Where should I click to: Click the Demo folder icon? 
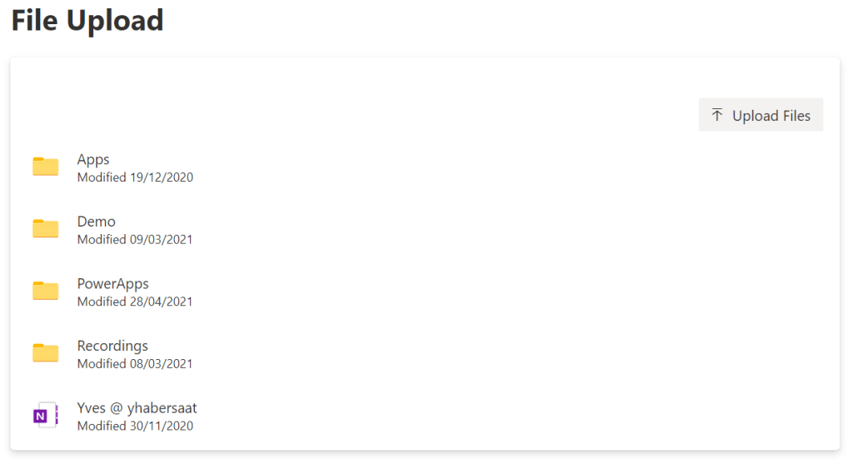pyautogui.click(x=46, y=228)
